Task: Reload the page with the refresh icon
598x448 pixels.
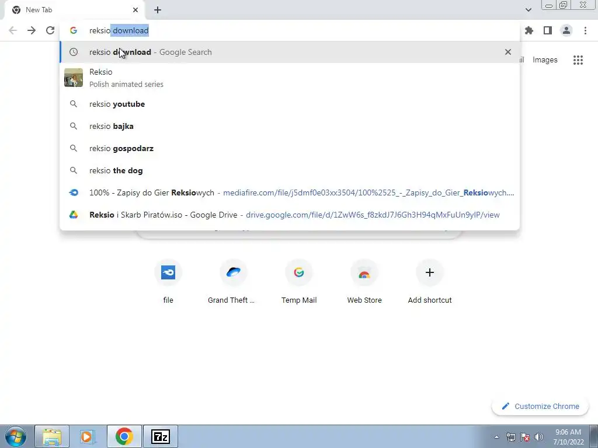Action: pyautogui.click(x=50, y=30)
